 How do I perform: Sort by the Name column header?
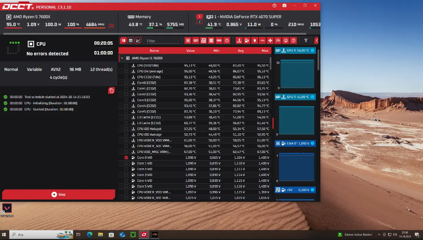click(x=154, y=50)
